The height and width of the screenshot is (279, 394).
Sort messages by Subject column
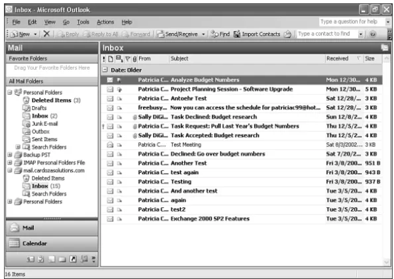(247, 59)
